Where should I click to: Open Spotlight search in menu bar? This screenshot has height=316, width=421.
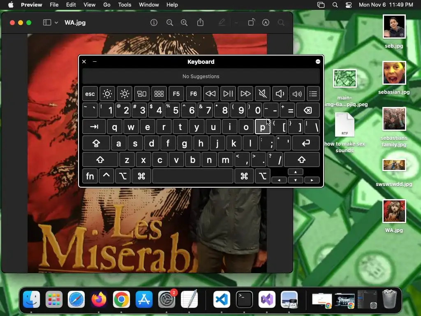tap(335, 5)
